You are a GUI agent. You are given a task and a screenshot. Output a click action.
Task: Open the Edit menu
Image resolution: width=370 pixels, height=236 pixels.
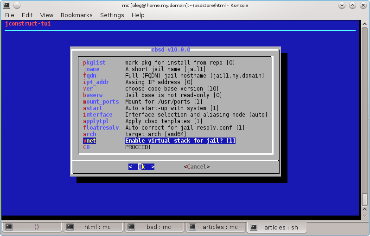click(x=27, y=15)
